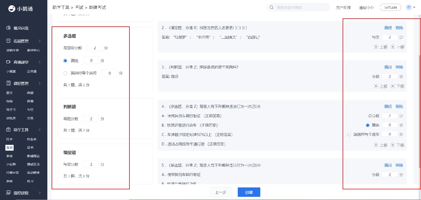The height and width of the screenshot is (200, 421).
Task: Click the search magnifier icon
Action: tap(271, 7)
